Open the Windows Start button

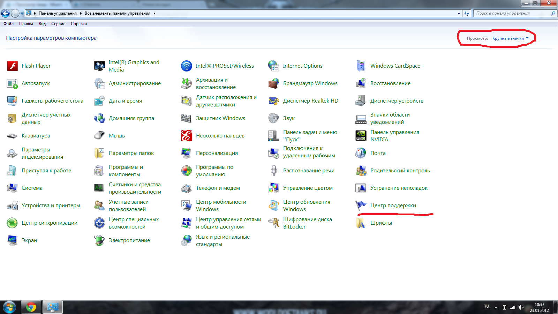(9, 307)
